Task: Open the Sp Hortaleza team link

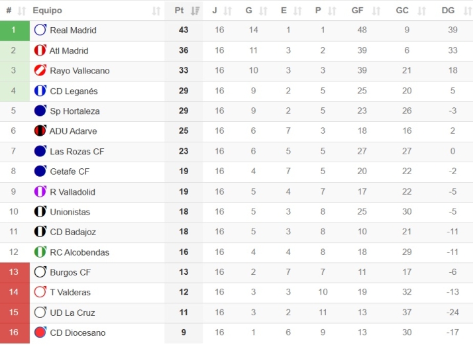Action: [75, 111]
